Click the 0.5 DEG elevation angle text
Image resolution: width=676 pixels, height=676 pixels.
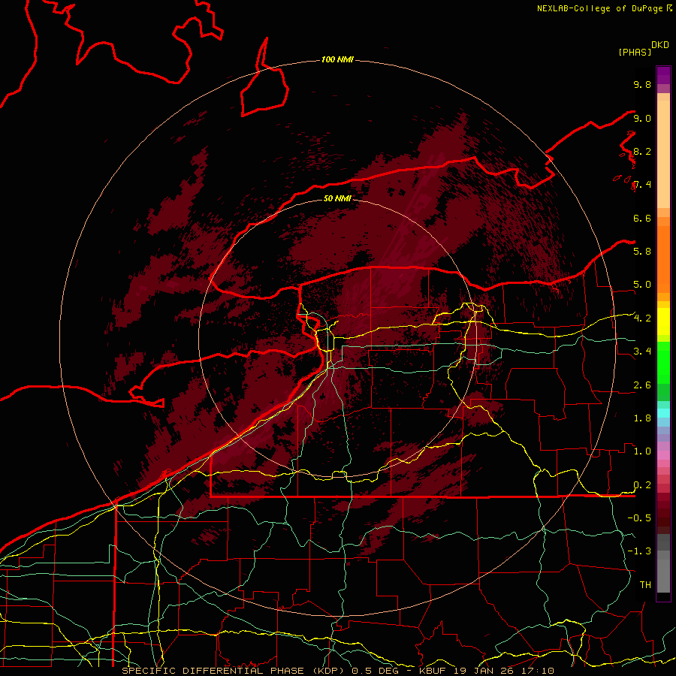point(374,671)
